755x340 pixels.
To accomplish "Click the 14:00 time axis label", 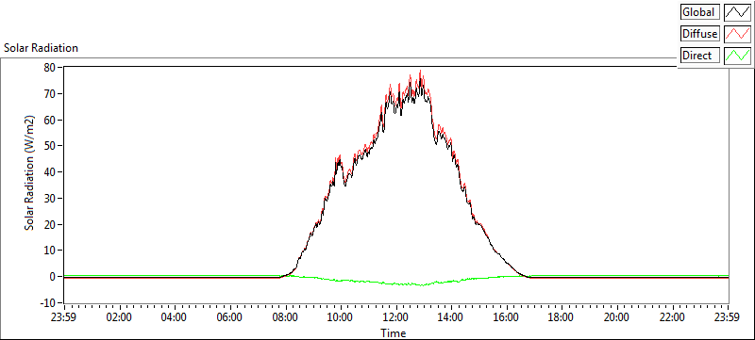I will click(451, 317).
